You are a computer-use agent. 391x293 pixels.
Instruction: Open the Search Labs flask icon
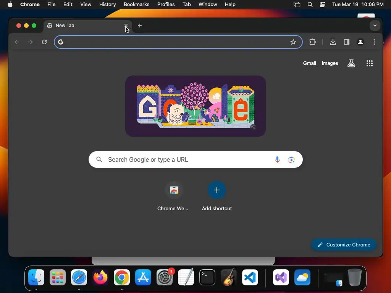(x=351, y=63)
